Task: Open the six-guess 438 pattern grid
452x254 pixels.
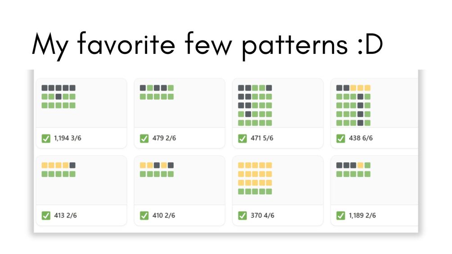Action: pyautogui.click(x=354, y=105)
